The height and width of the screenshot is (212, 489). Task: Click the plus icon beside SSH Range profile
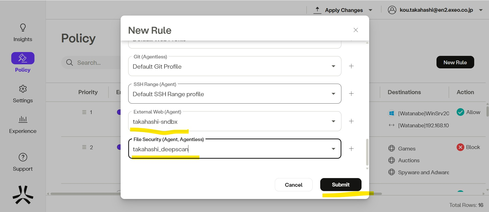point(351,94)
